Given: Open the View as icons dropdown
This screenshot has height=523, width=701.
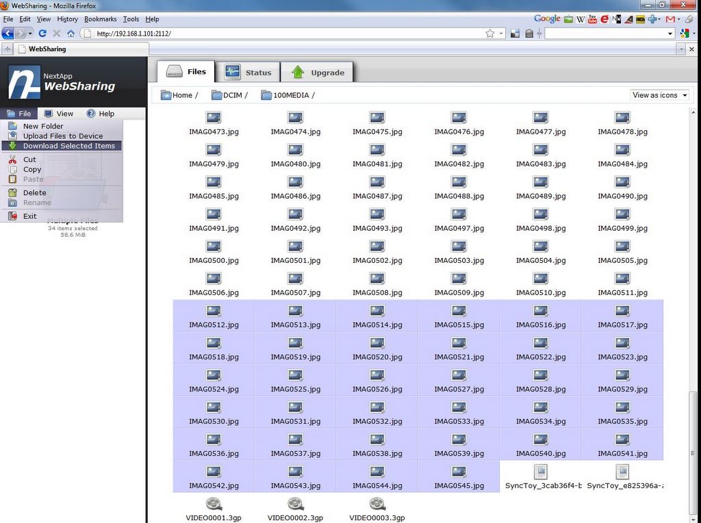Looking at the screenshot, I should 659,95.
